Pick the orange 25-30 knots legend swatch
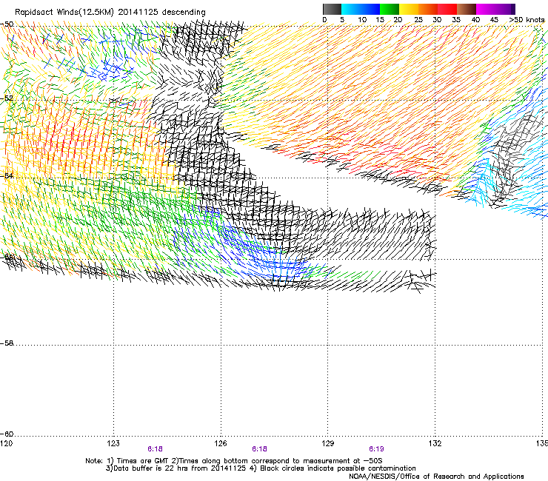The height and width of the screenshot is (481, 548). tap(428, 9)
